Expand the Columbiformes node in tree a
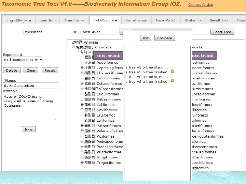 click(82, 83)
